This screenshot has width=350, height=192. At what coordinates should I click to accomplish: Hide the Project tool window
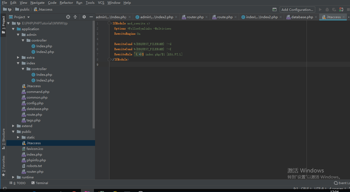pyautogui.click(x=91, y=17)
